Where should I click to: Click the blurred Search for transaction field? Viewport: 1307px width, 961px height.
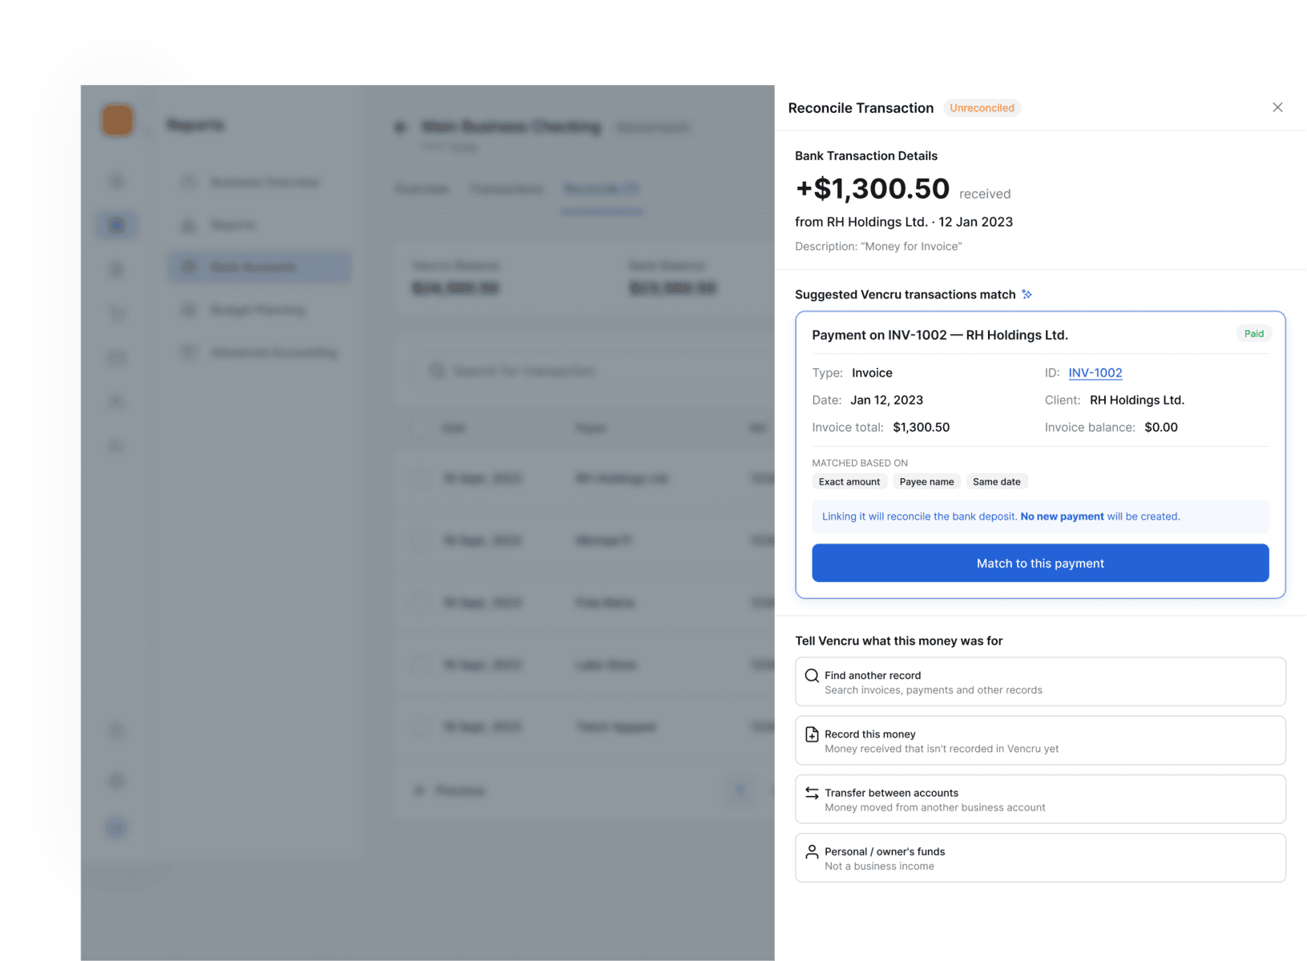[593, 371]
